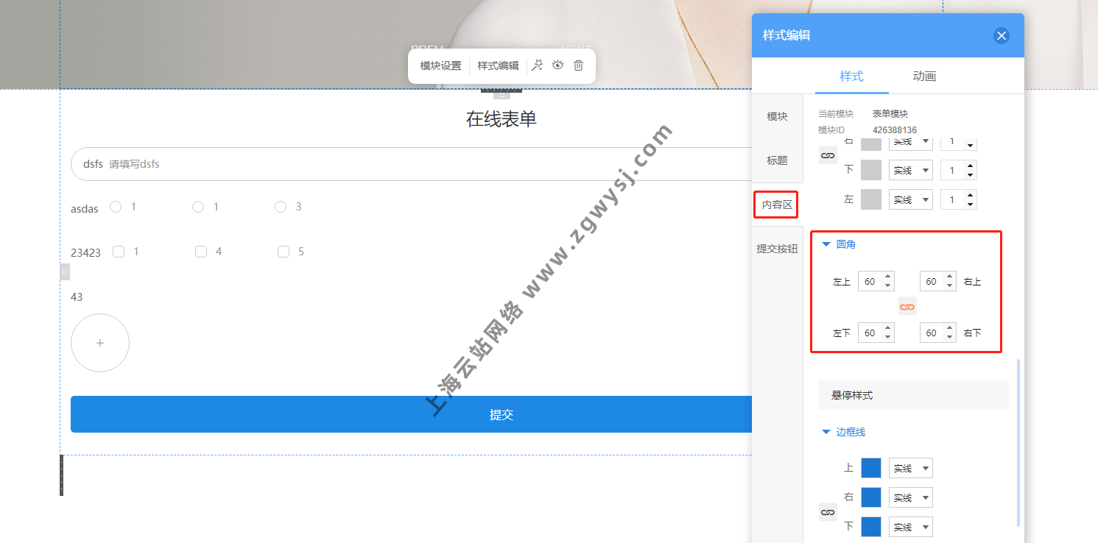1098x543 pixels.
Task: Select the 提交按钮 side tab
Action: (x=777, y=249)
